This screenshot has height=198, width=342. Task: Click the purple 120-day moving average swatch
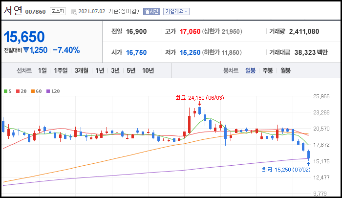coord(48,91)
